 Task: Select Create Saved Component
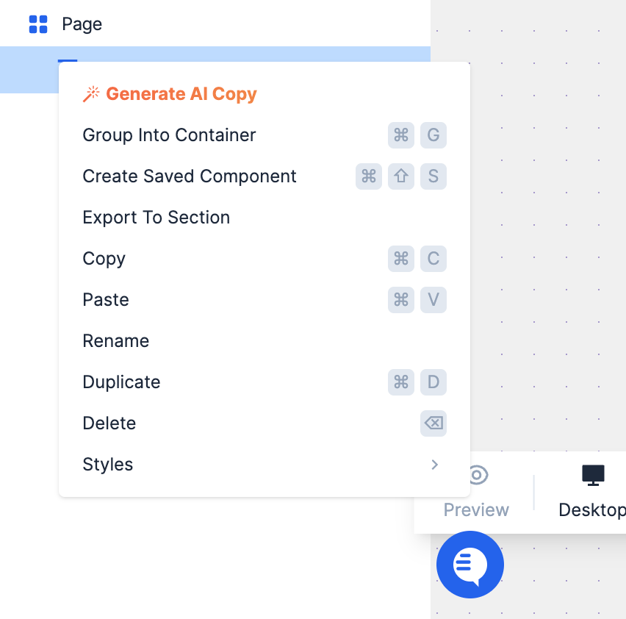point(190,176)
